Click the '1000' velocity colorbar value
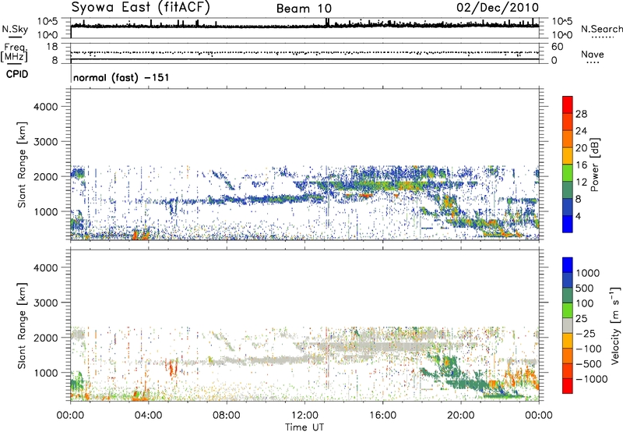The height and width of the screenshot is (432, 623). click(x=588, y=273)
